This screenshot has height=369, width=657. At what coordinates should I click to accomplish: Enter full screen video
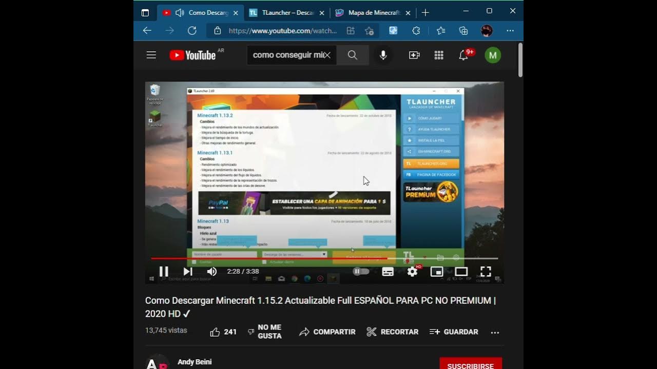(x=486, y=272)
